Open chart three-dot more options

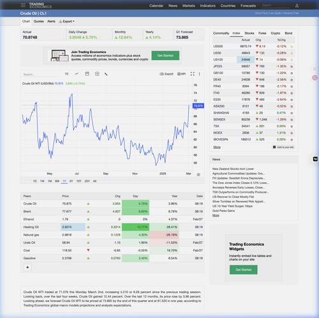(x=199, y=74)
